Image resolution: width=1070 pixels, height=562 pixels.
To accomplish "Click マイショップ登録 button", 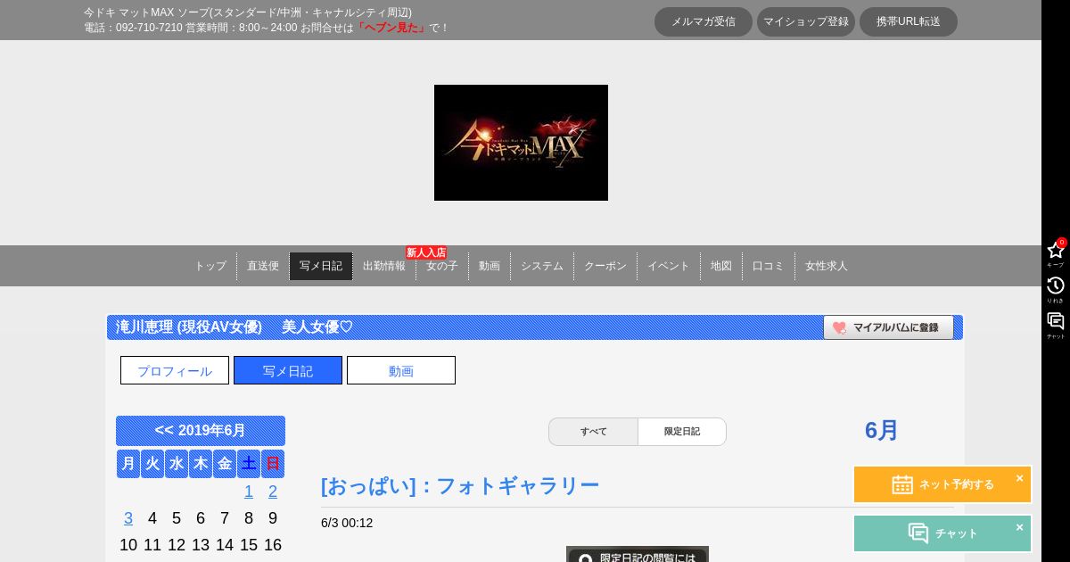I will pyautogui.click(x=806, y=21).
